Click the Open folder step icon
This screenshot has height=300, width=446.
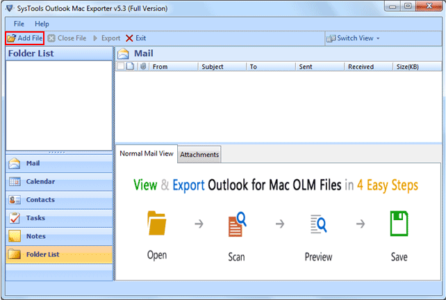157,223
